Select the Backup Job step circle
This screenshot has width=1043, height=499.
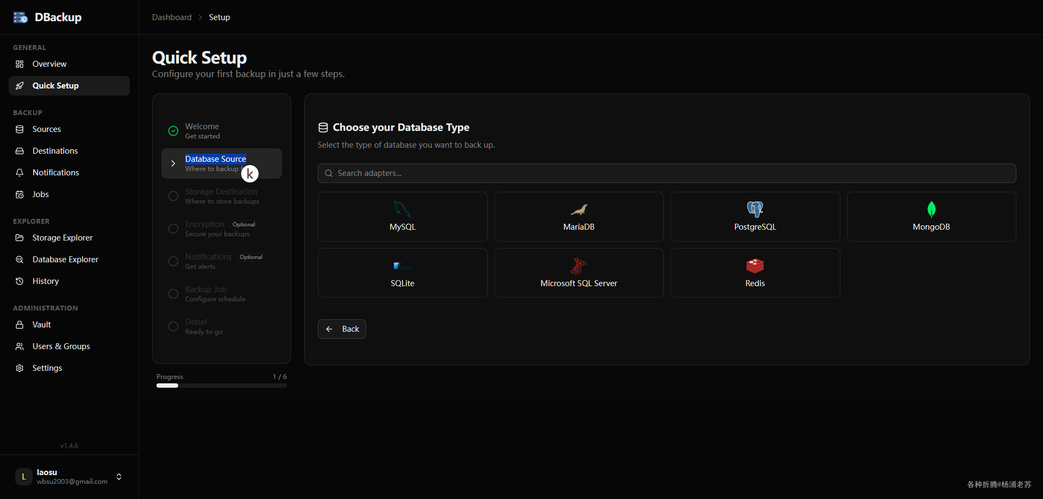coord(173,294)
